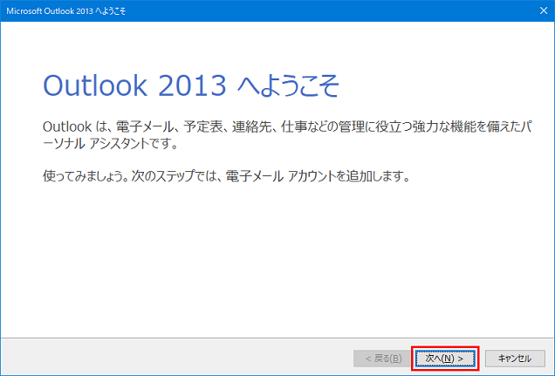This screenshot has width=555, height=376.
Task: Close the Outlook 2013 welcome dialog
Action: [544, 10]
